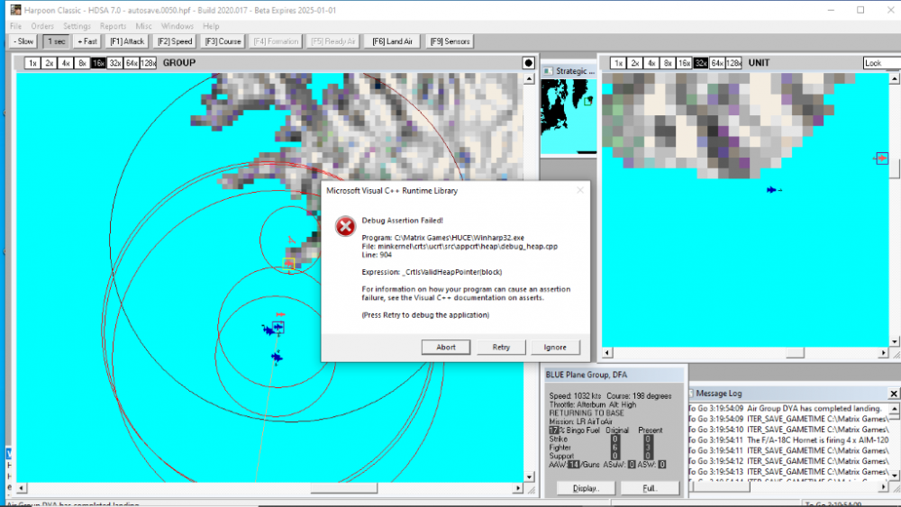Screen dimensions: 901x507
Task: Click Group map scroll left arrow
Action: (x=22, y=488)
